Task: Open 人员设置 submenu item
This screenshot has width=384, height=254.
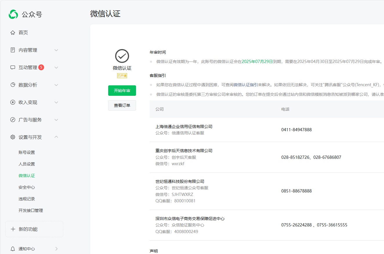Action: [x=27, y=164]
